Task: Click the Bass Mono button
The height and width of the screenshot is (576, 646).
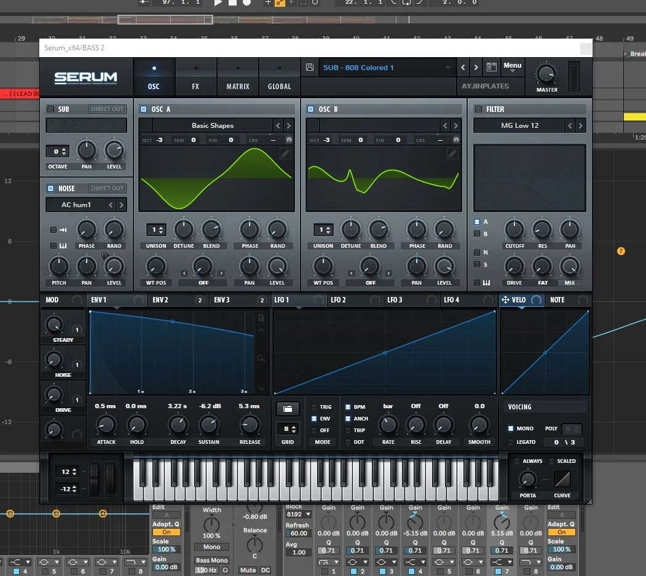Action: [212, 561]
